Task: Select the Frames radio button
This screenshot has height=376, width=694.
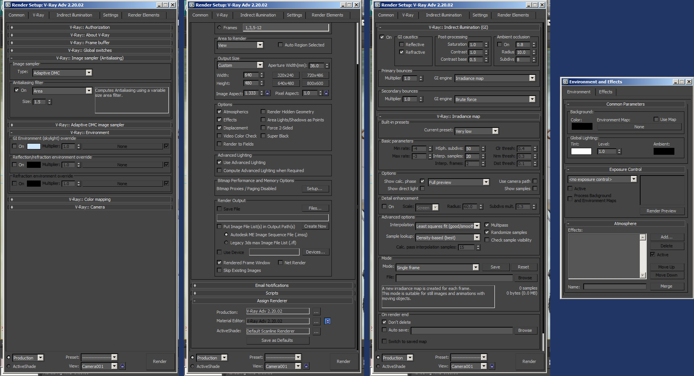Action: (x=219, y=28)
